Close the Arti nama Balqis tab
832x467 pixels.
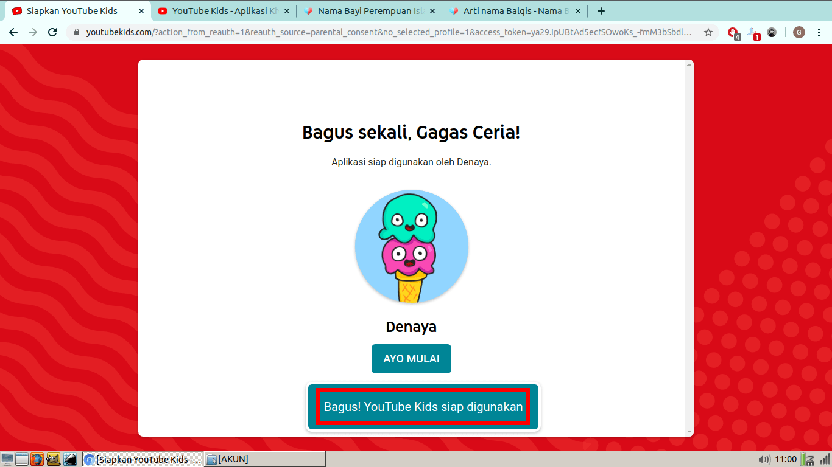(578, 11)
